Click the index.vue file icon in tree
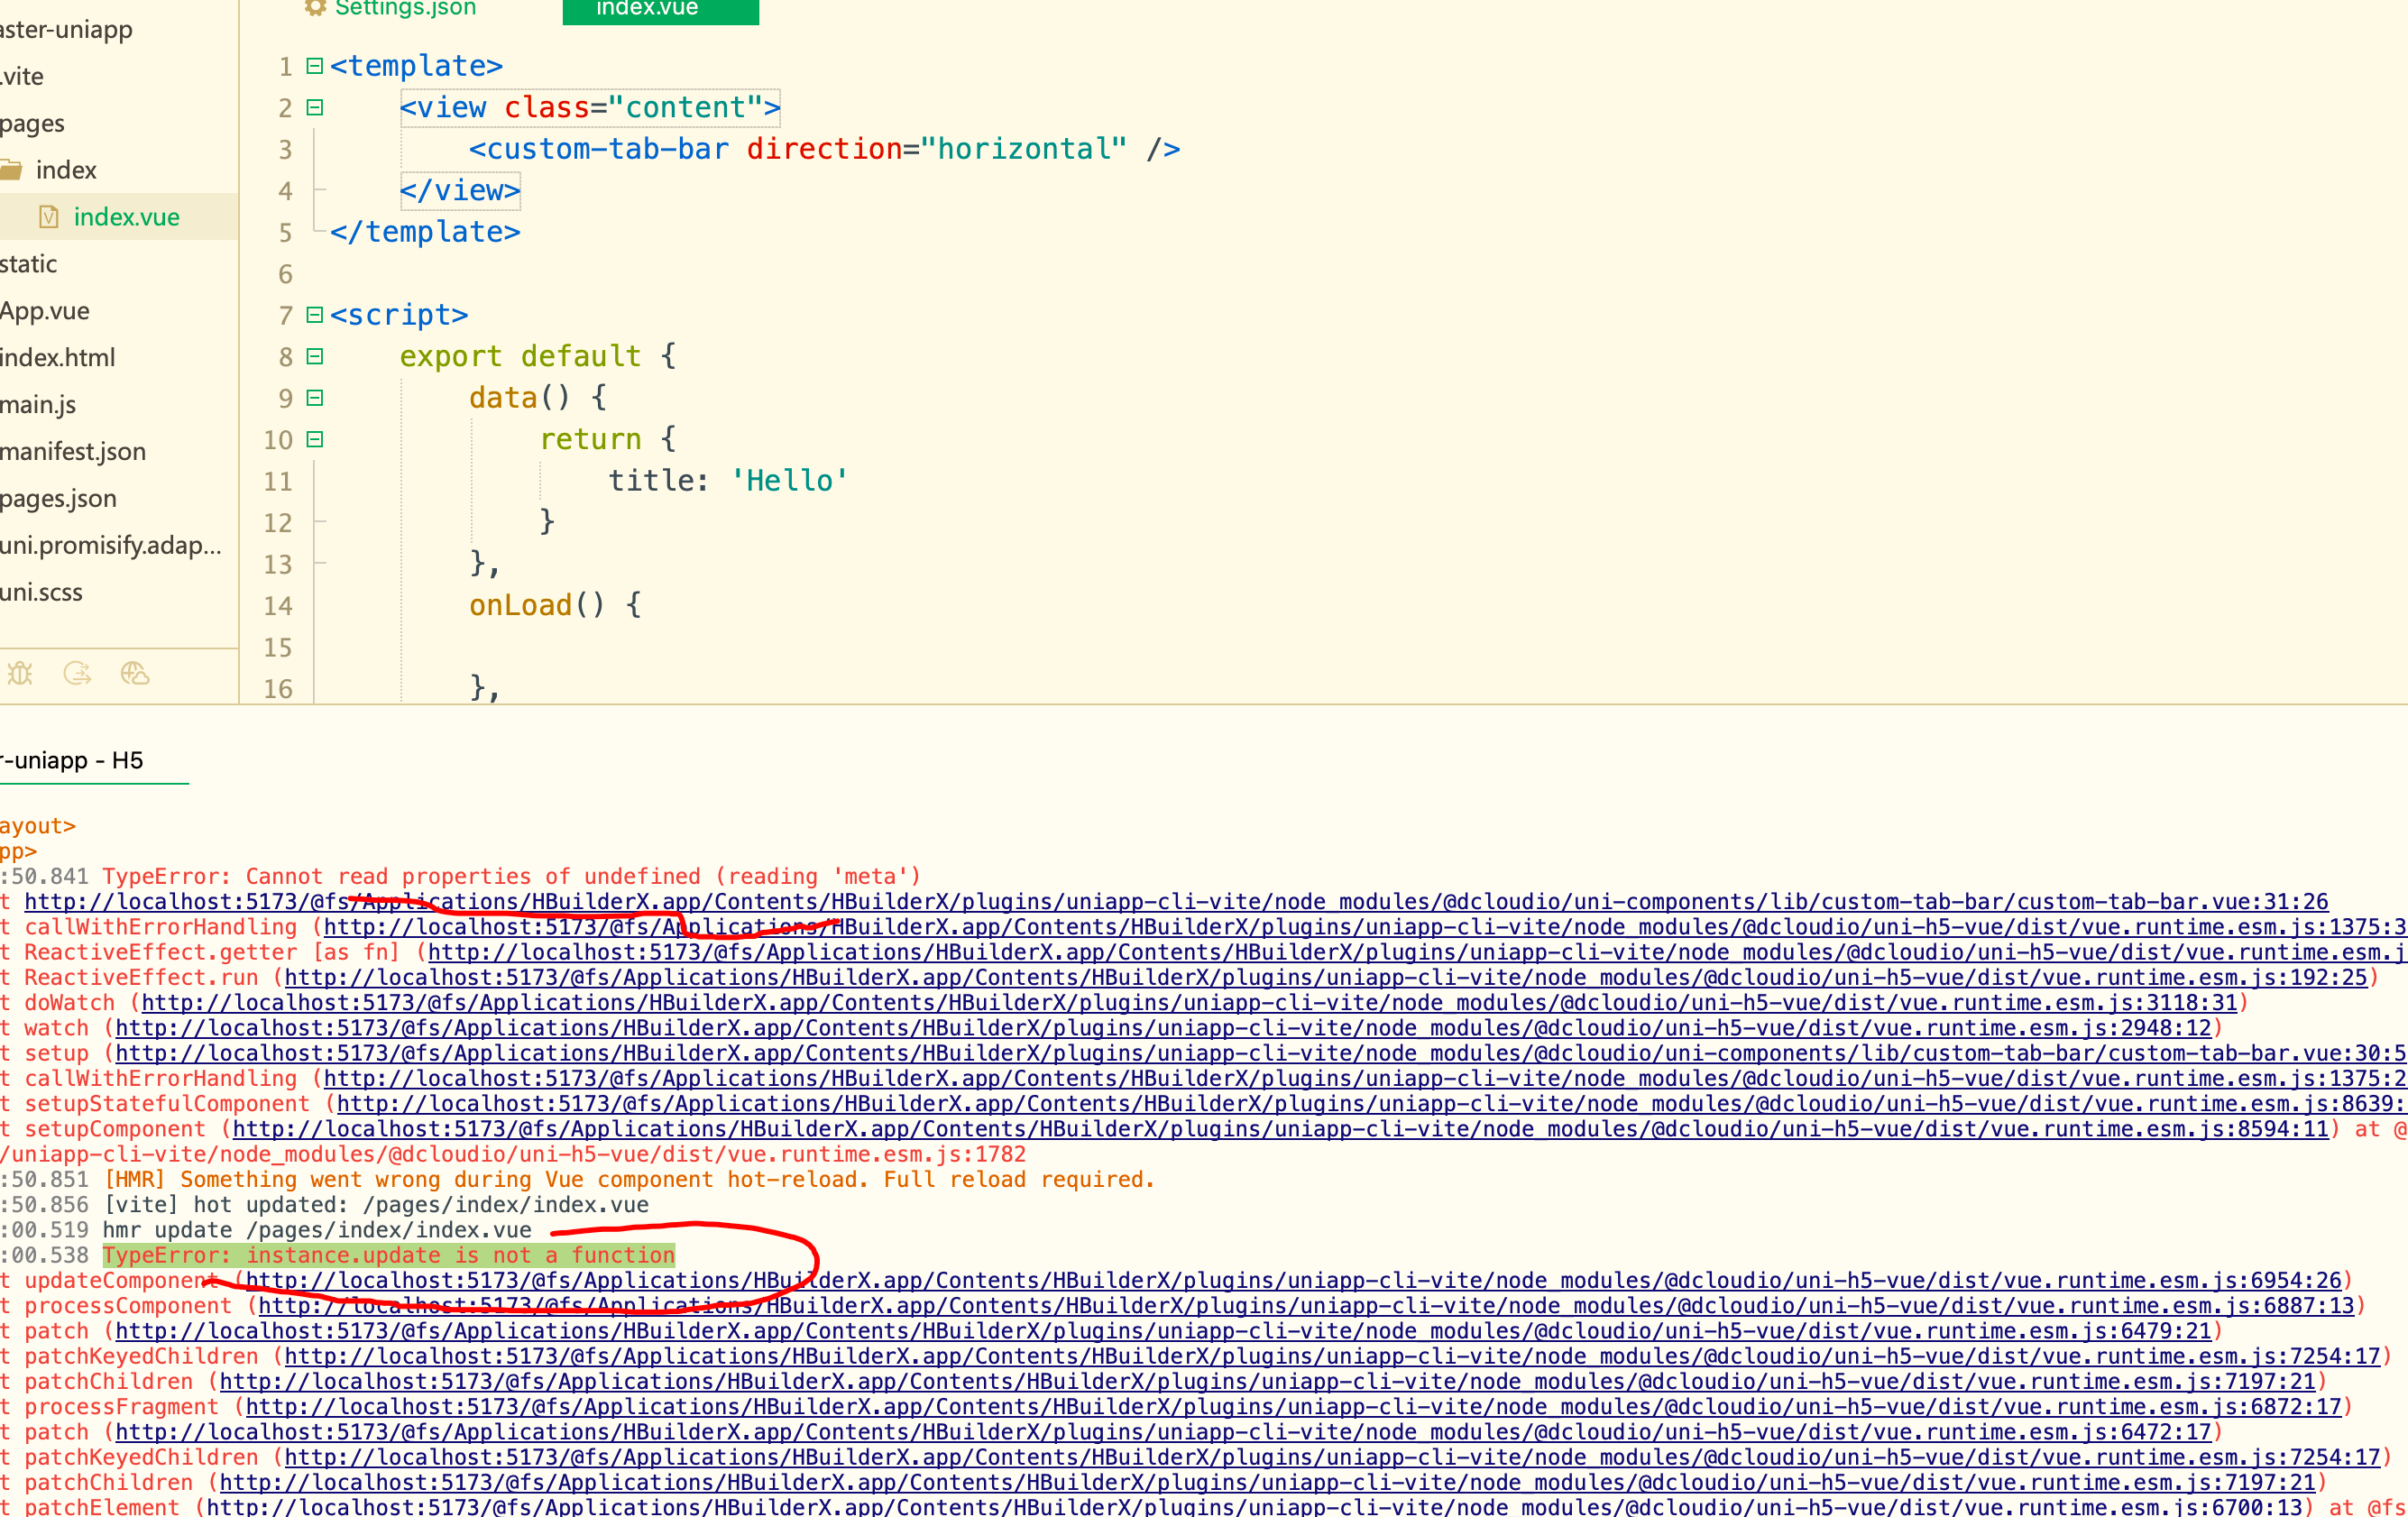 pyautogui.click(x=48, y=217)
